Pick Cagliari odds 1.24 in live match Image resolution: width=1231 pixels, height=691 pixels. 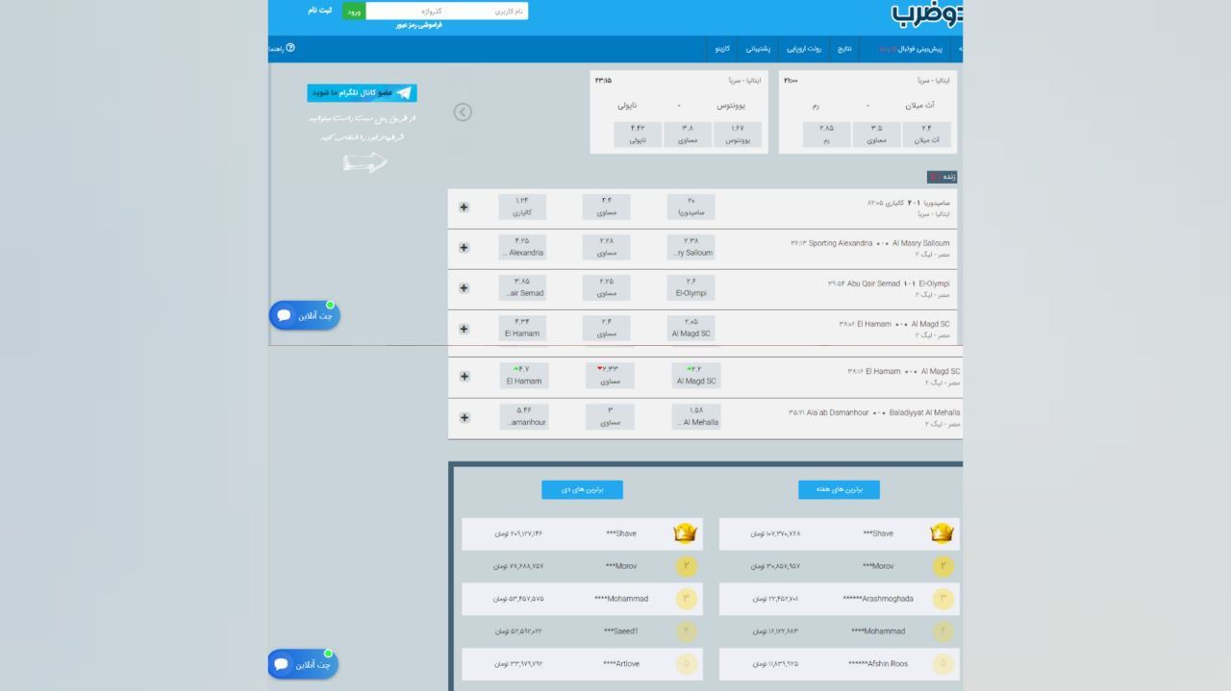(x=522, y=207)
